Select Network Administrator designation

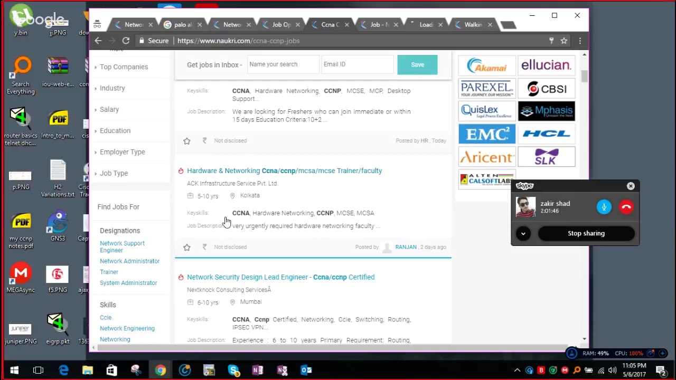click(129, 261)
